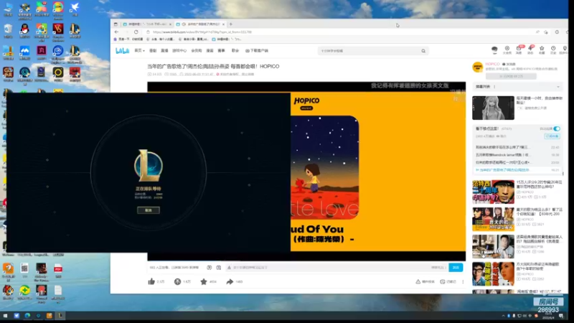Open second recommended thumbnail with faces collage
Viewport: 574px width, 323px height.
tap(493, 219)
